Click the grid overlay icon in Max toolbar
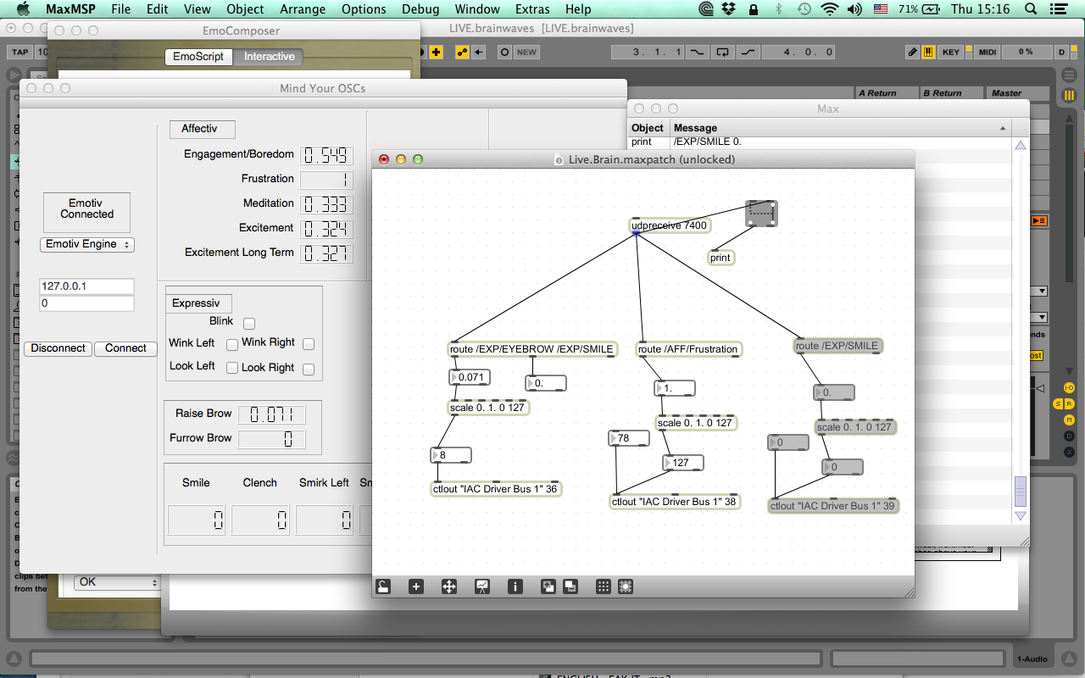Image resolution: width=1085 pixels, height=678 pixels. coord(602,586)
